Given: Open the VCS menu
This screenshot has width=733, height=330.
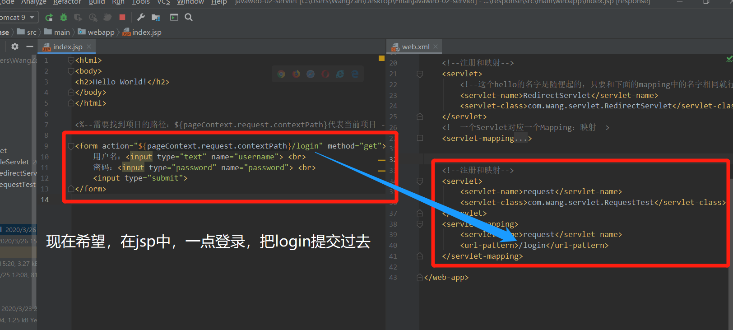Looking at the screenshot, I should click(163, 2).
